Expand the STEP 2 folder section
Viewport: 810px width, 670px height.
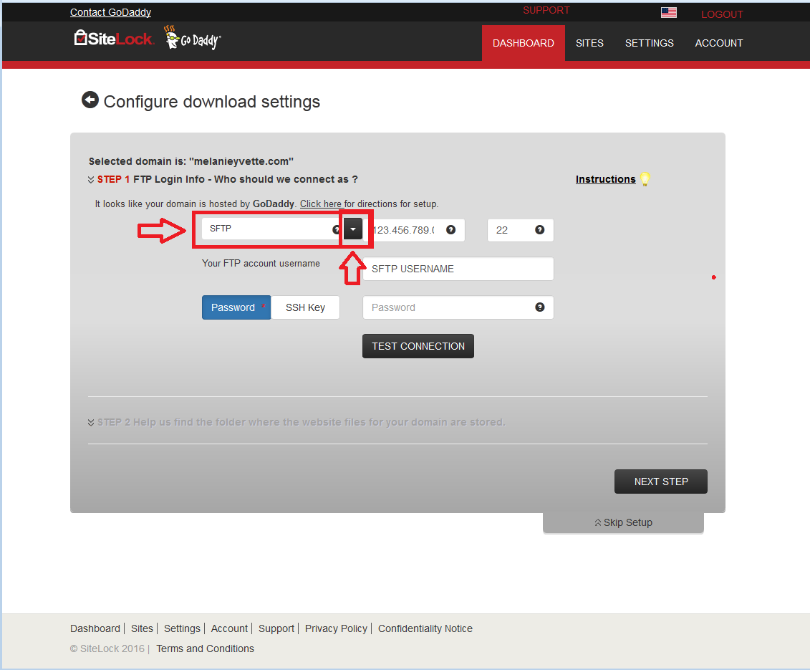[91, 422]
